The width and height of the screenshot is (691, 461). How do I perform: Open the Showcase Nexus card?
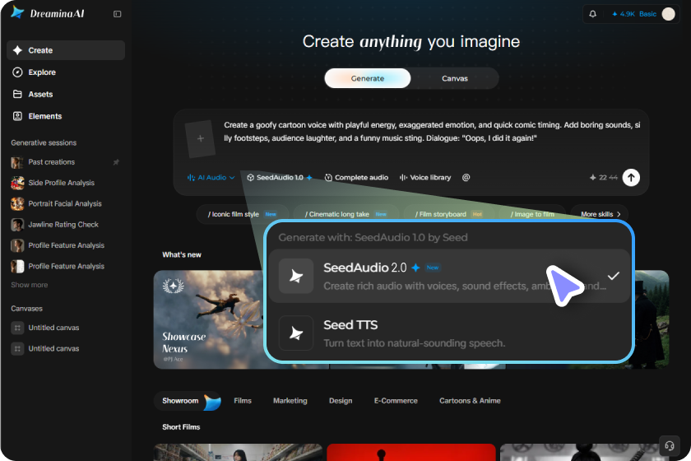click(209, 319)
